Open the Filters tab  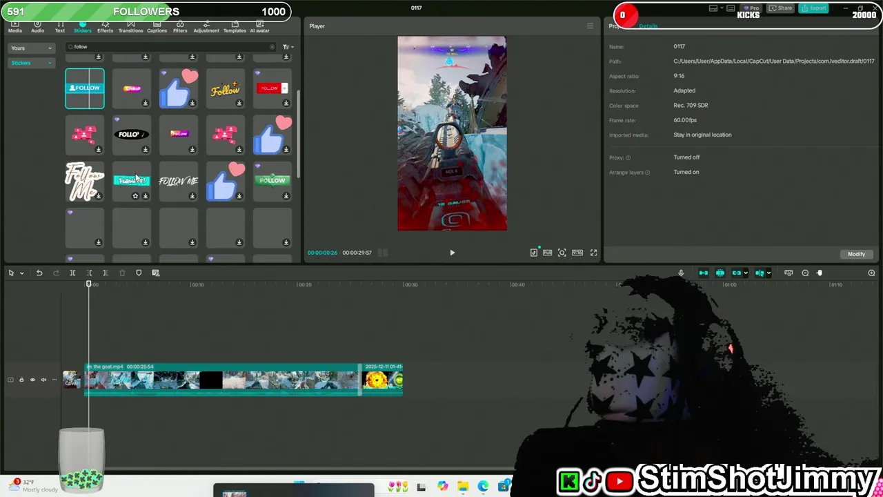180,28
